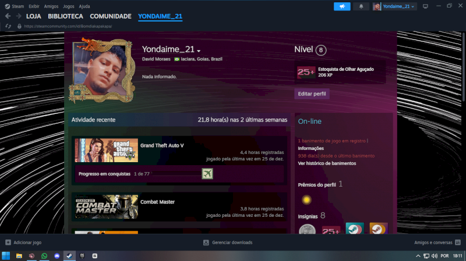The height and width of the screenshot is (261, 466).
Task: Click the Grand Theft Auto V game thumbnail
Action: click(107, 150)
